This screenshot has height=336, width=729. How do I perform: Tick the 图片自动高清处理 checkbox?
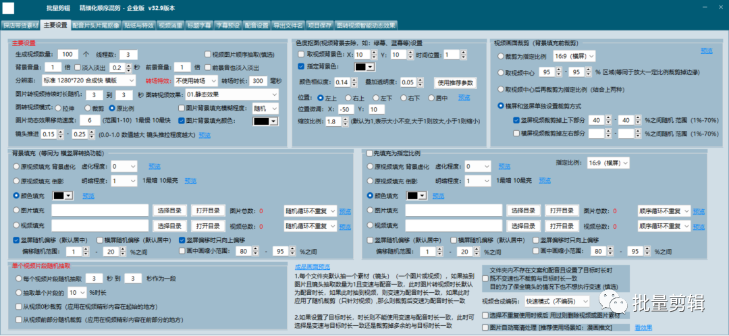pyautogui.click(x=485, y=328)
